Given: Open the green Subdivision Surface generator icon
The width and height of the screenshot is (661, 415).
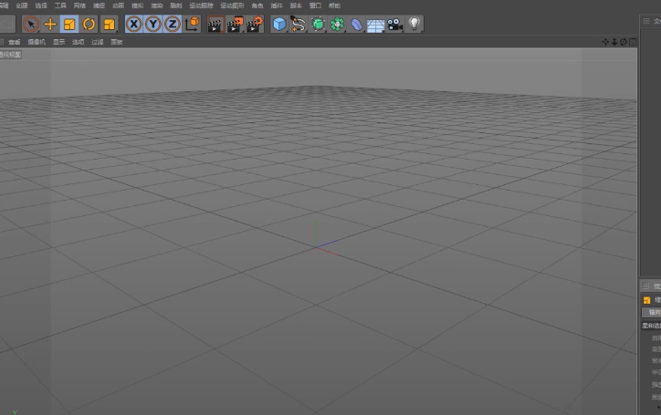Looking at the screenshot, I should pyautogui.click(x=318, y=24).
